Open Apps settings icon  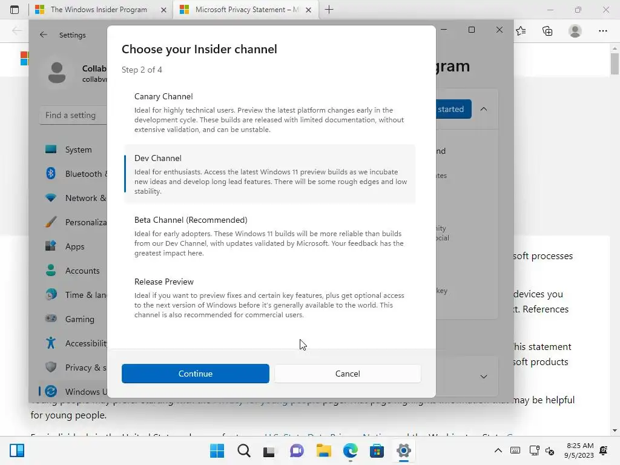[x=51, y=246]
